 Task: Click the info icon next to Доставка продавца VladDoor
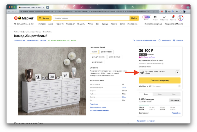(x=162, y=63)
